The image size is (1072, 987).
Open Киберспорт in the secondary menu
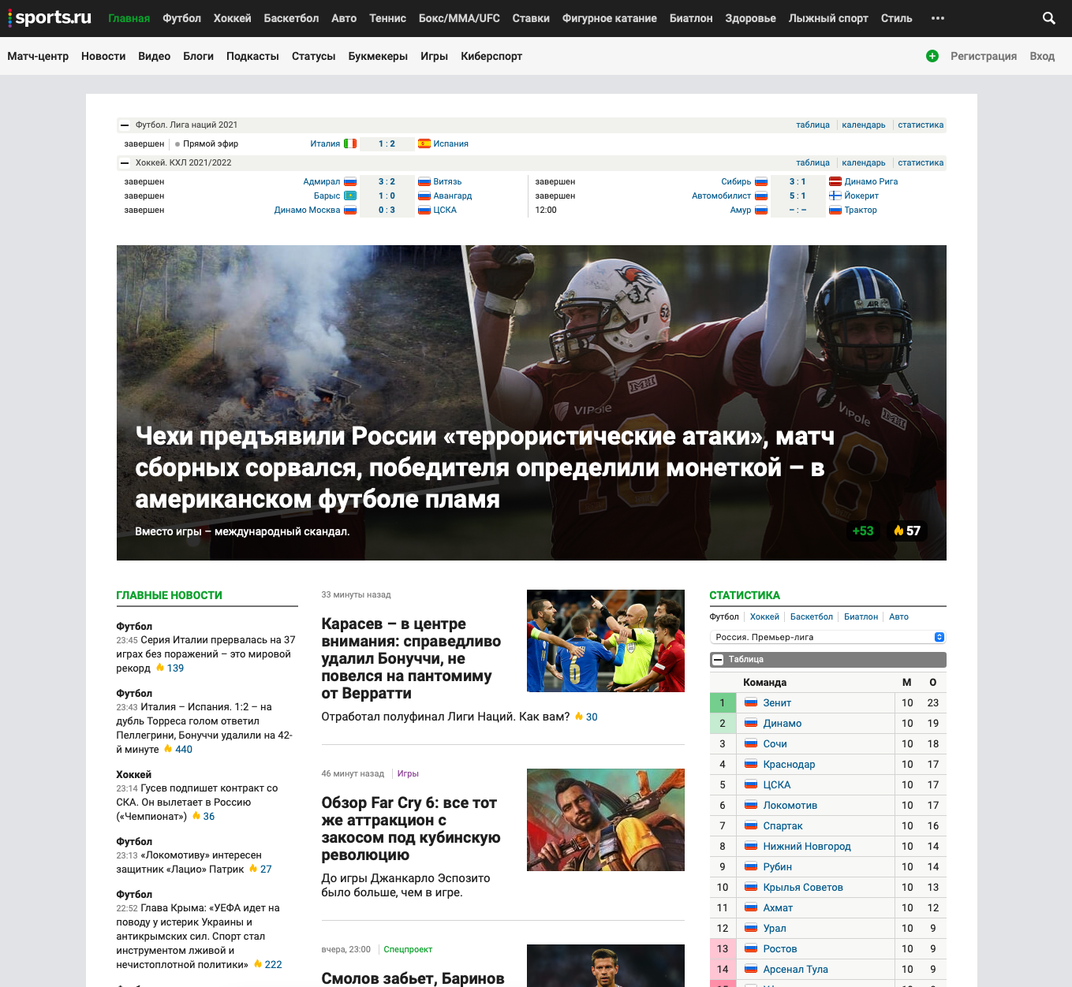tap(491, 56)
